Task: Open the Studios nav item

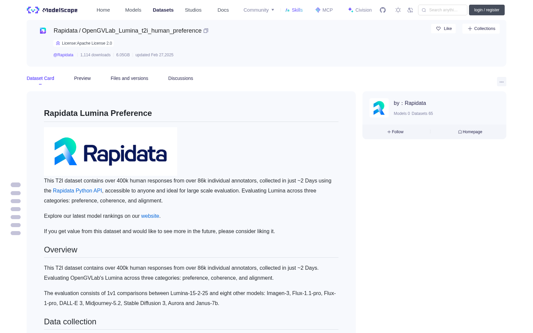Action: click(x=193, y=10)
